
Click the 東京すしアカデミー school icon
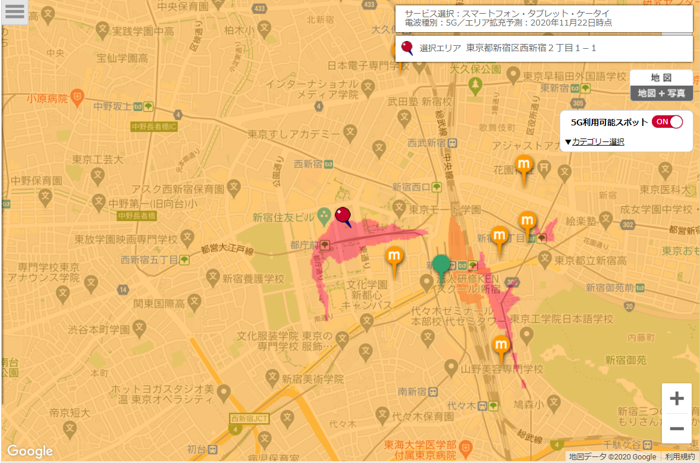click(x=350, y=133)
